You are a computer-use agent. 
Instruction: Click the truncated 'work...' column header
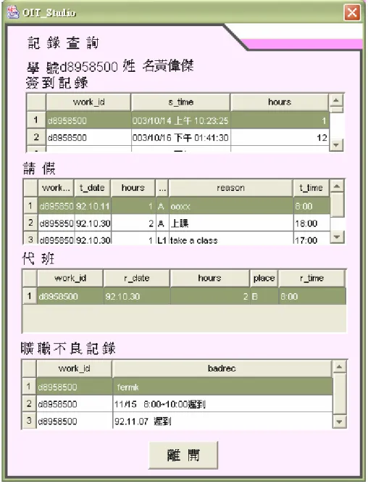click(x=56, y=188)
